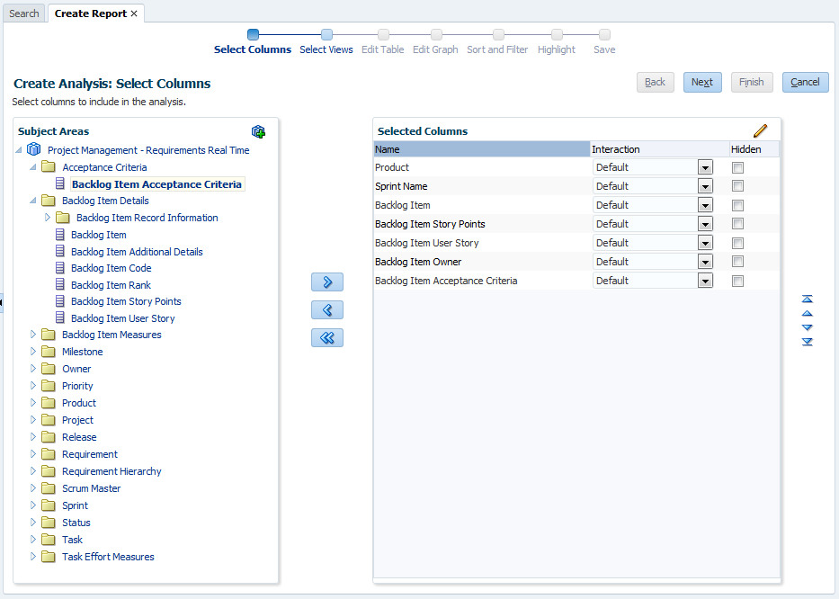
Task: Collapse the Acceptance Criteria folder
Action: (x=34, y=167)
